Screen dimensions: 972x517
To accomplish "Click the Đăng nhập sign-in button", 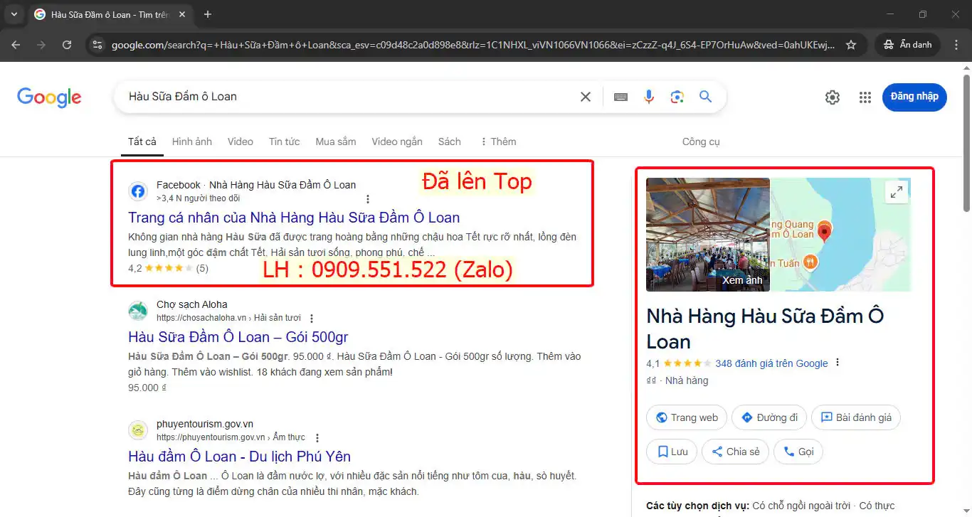I will click(914, 97).
